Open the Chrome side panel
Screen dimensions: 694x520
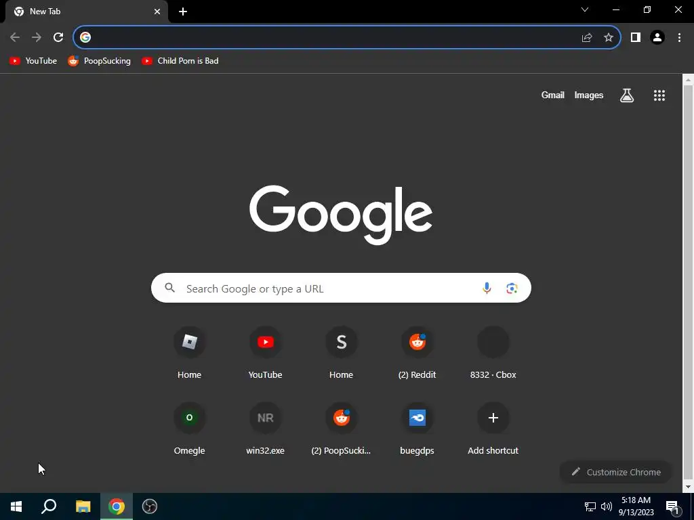point(636,38)
